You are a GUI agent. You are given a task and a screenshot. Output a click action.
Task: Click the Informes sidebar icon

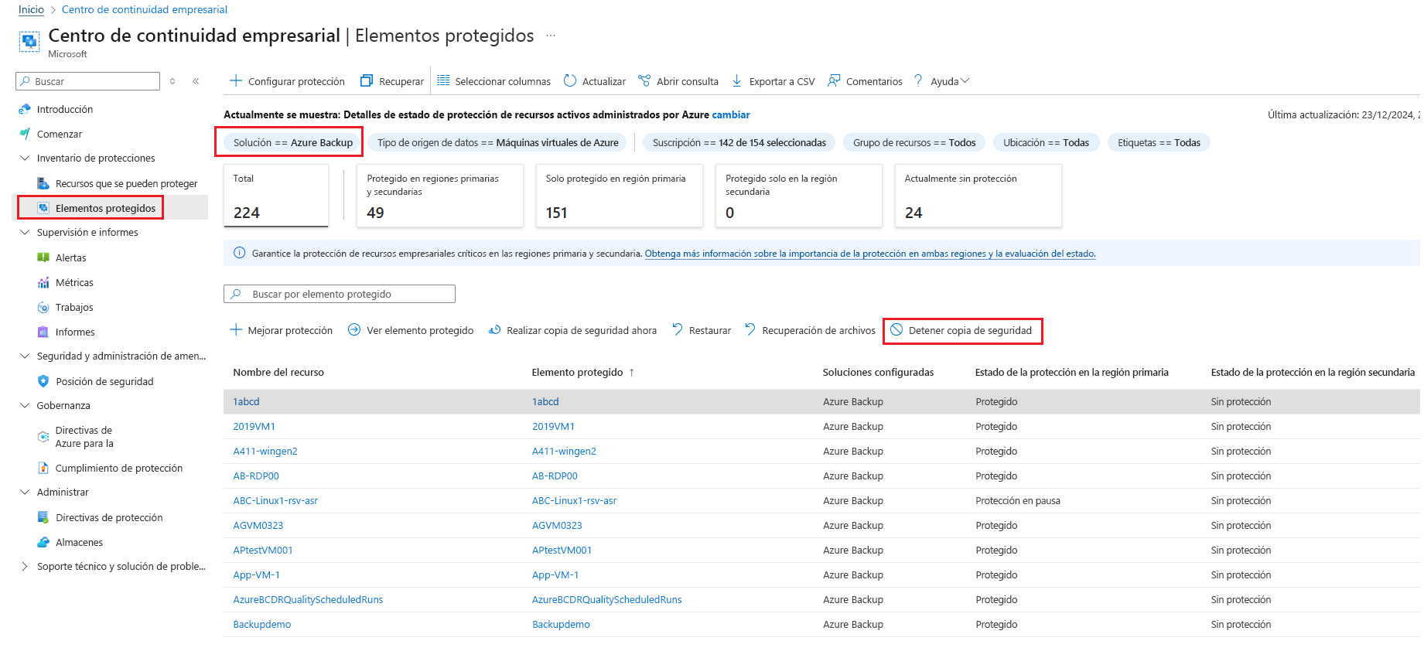43,332
